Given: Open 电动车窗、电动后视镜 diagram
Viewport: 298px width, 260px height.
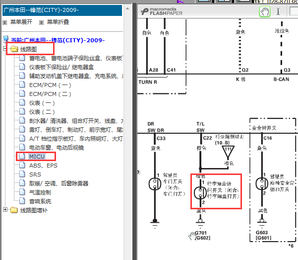Looking at the screenshot, I should point(57,148).
